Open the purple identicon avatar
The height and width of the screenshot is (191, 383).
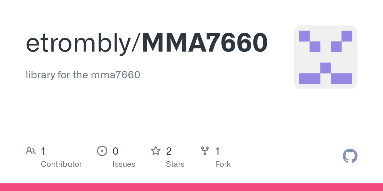coord(325,57)
